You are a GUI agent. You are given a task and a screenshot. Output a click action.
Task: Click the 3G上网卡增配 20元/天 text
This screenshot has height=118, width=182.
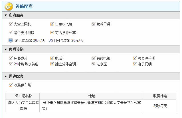(66, 40)
